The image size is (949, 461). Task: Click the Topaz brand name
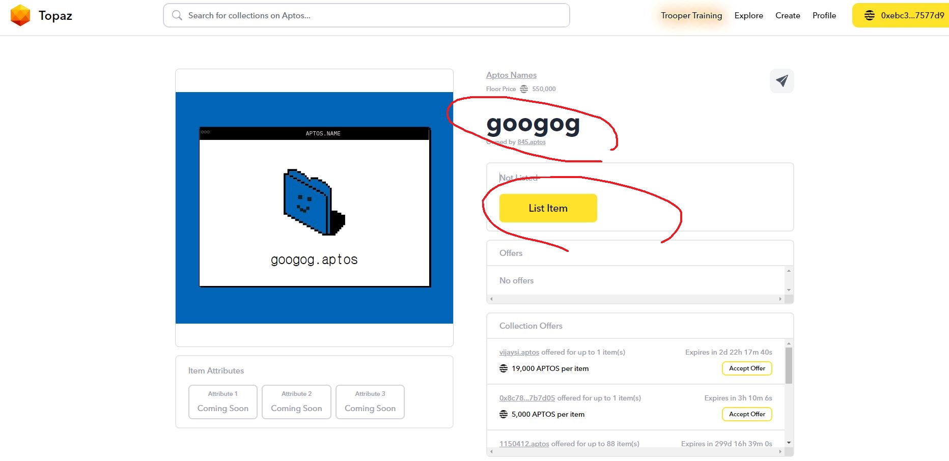[55, 16]
